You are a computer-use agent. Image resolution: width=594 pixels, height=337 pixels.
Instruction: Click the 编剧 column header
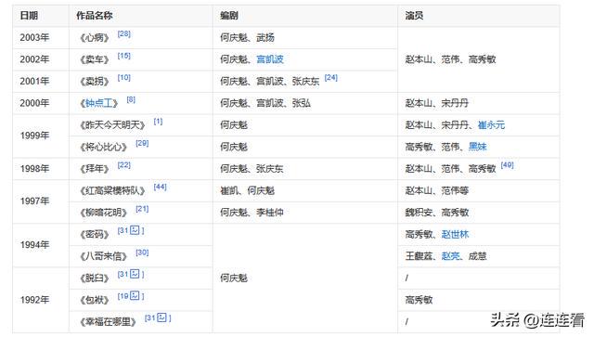click(305, 16)
